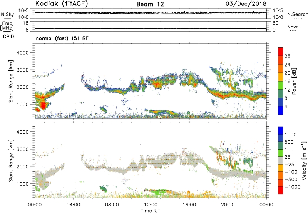Click the red top of power colorbar
Image resolution: width=308 pixels, height=213 pixels.
[x=281, y=52]
